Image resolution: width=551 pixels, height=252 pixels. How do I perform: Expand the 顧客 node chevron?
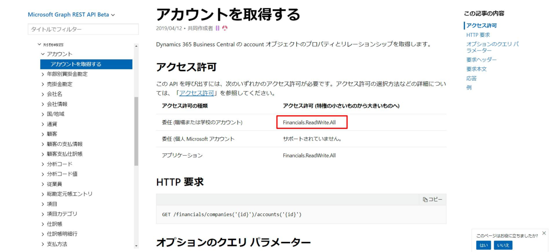pyautogui.click(x=43, y=134)
